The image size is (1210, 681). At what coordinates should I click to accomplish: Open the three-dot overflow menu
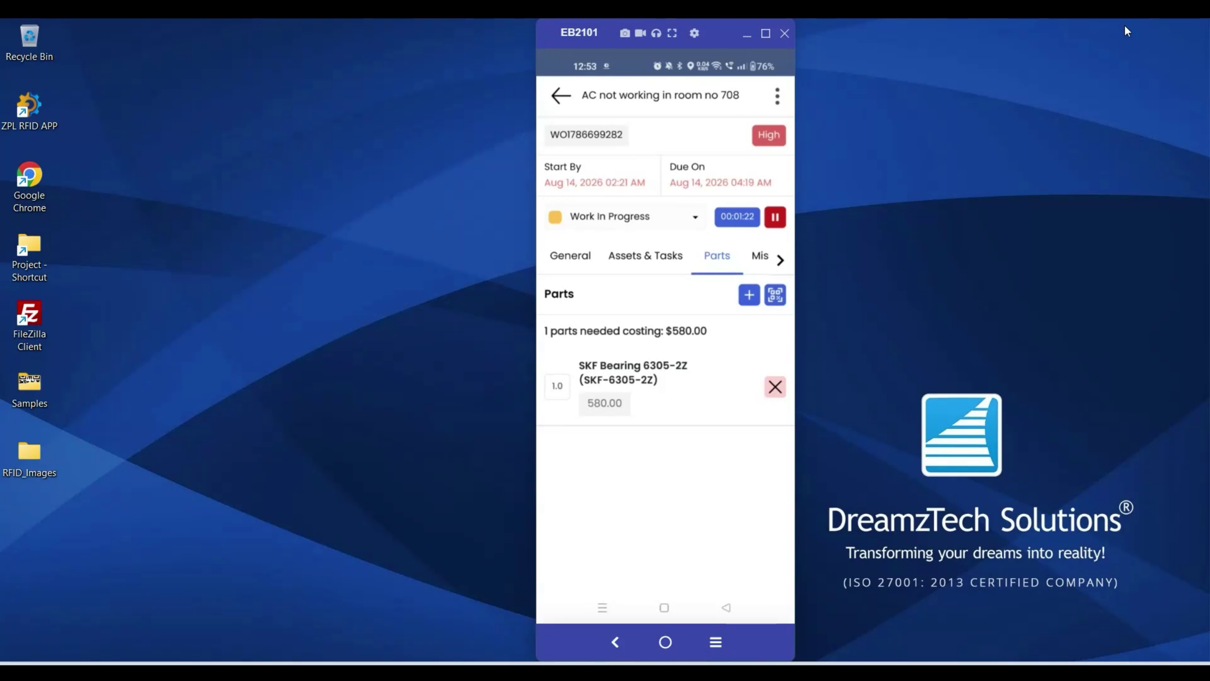point(777,96)
